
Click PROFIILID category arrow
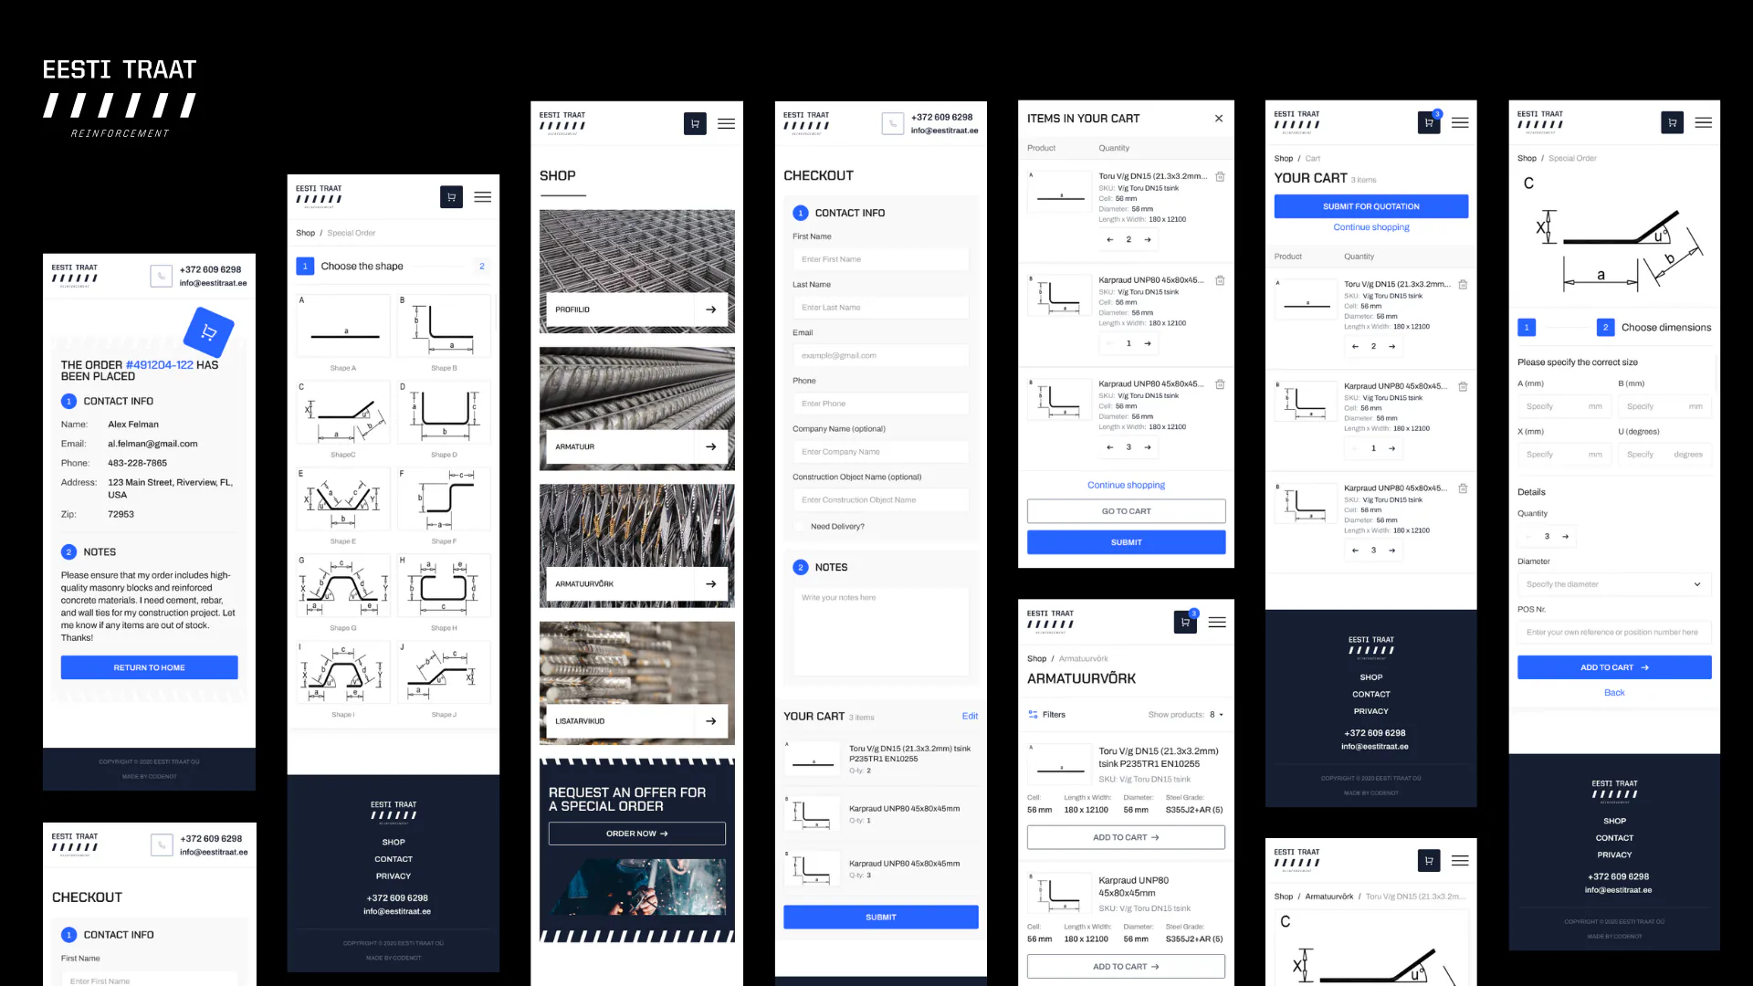(x=711, y=309)
